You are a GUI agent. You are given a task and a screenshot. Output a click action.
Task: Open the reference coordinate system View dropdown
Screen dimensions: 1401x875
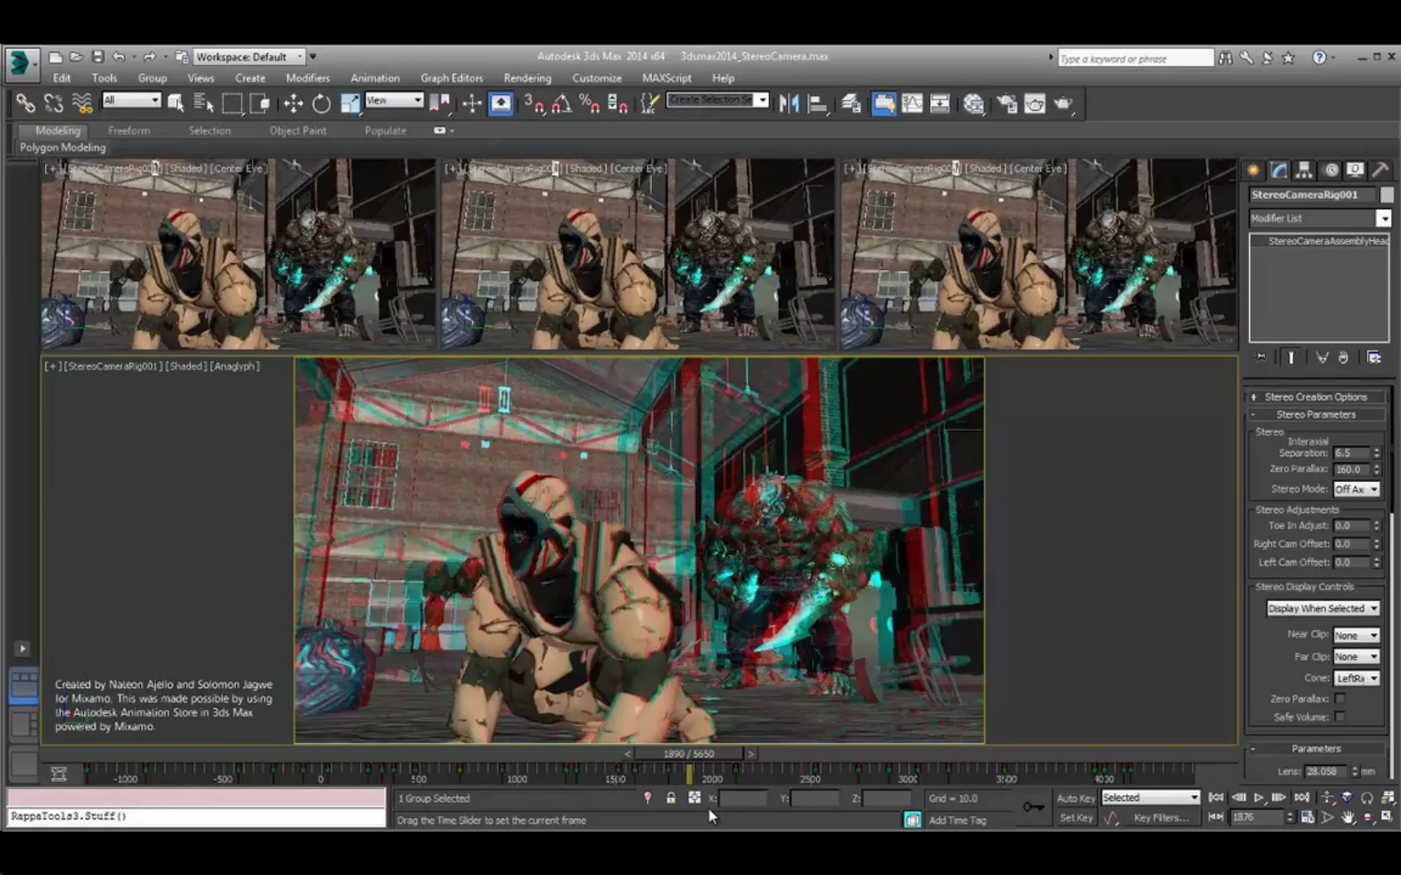click(x=394, y=100)
